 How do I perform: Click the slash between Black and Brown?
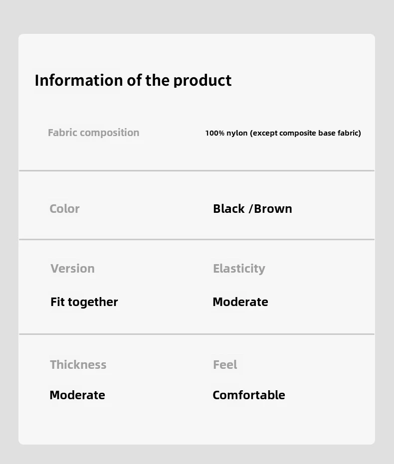click(x=250, y=209)
